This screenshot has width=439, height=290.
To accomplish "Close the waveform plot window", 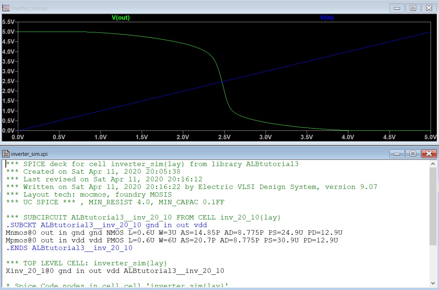I will (429, 8).
